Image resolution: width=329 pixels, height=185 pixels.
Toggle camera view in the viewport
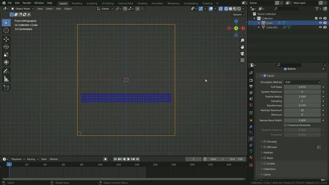242,53
